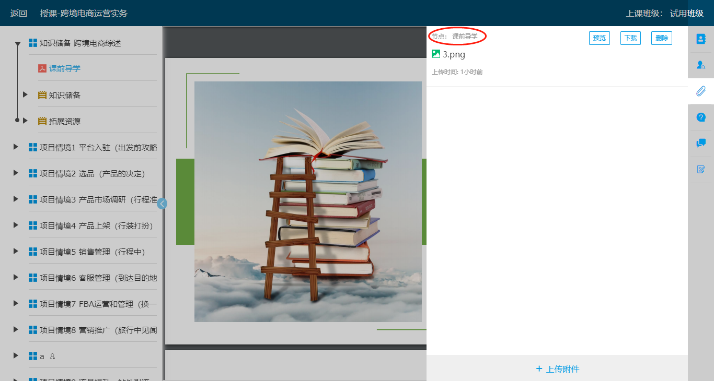Viewport: 714px width, 381px height.
Task: Open the chat bubbles discussion sidebar icon
Action: (701, 143)
